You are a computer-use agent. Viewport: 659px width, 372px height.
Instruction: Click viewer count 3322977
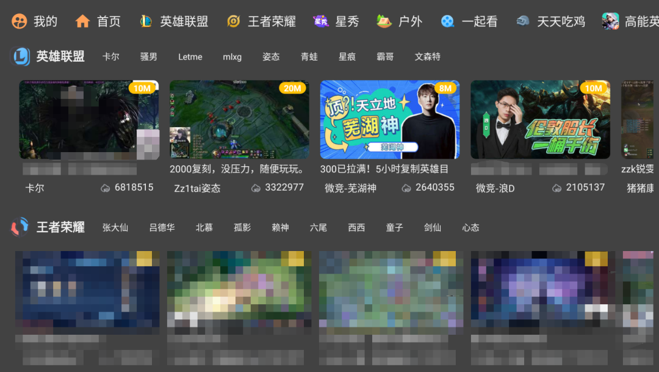coord(284,188)
